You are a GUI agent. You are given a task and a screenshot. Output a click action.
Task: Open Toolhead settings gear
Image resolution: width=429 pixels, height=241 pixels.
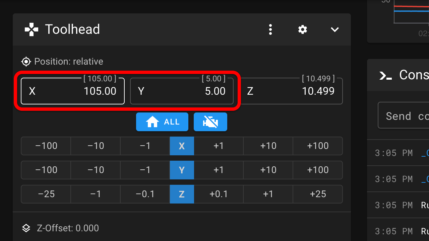point(303,29)
